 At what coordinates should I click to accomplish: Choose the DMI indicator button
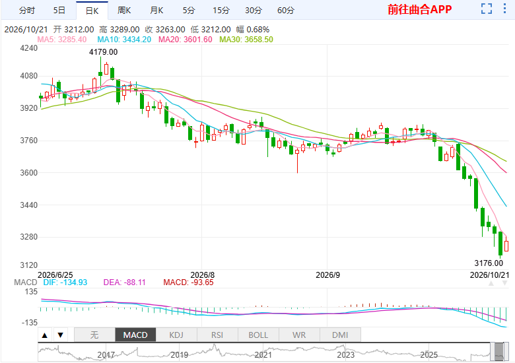coord(340,335)
